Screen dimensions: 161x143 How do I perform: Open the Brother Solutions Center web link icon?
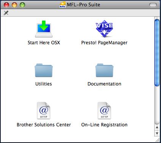[x=44, y=110]
